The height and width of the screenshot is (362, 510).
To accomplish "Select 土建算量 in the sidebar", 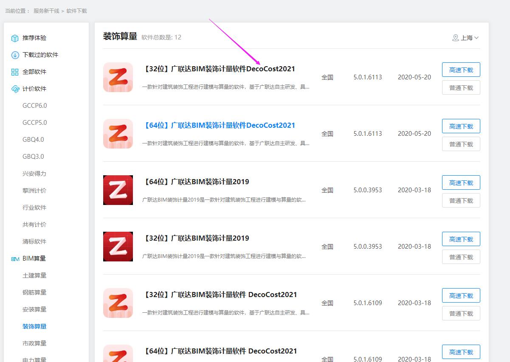I will click(34, 275).
